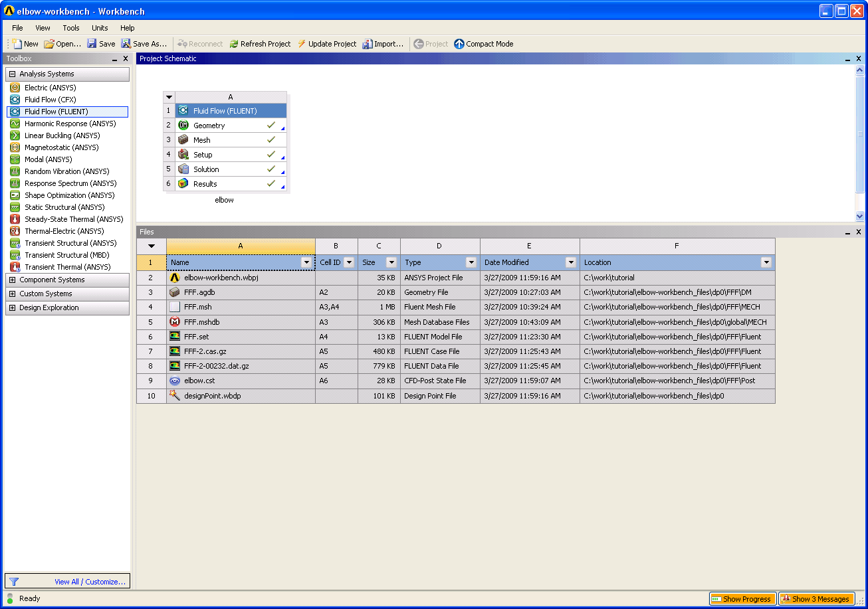Click the toolbox filter funnel icon
Screen dimensions: 868x609
(x=14, y=582)
